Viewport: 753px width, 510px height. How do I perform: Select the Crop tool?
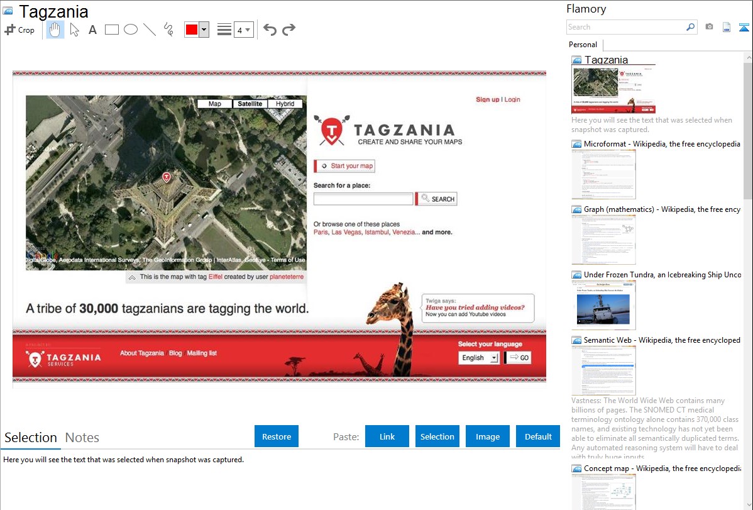point(19,30)
